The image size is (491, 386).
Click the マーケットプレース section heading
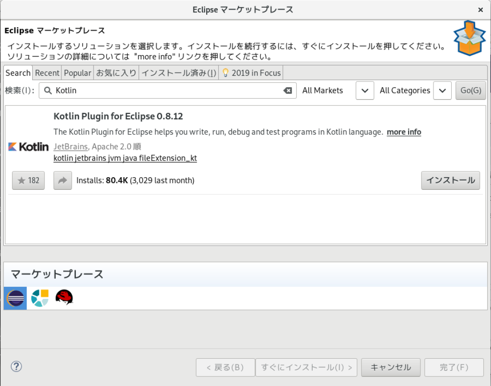pos(57,274)
